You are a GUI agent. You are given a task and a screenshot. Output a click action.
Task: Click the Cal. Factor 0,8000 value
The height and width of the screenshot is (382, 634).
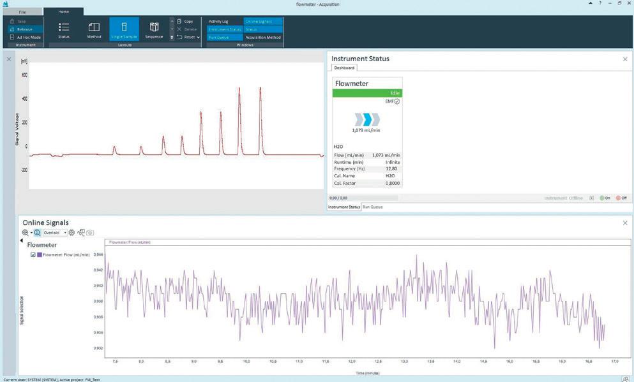click(x=392, y=183)
